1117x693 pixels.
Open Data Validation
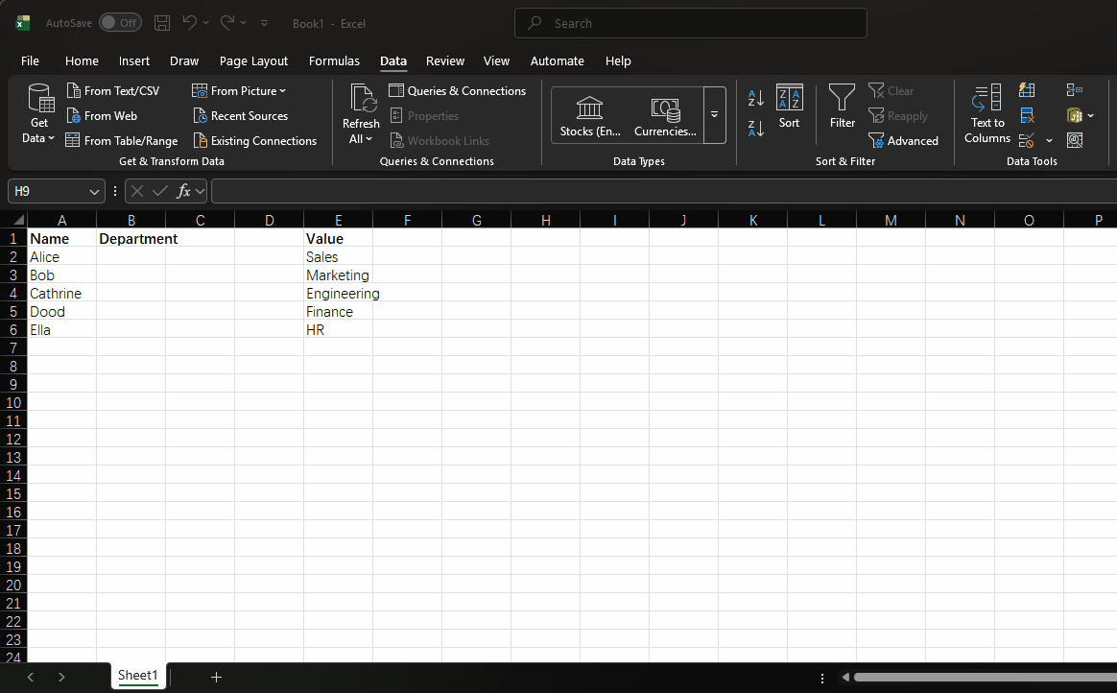tap(1026, 140)
